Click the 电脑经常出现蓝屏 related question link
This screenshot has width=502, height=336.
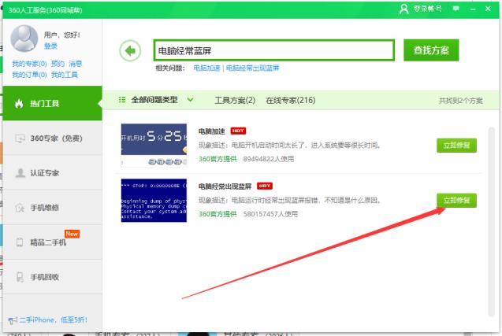pyautogui.click(x=253, y=68)
